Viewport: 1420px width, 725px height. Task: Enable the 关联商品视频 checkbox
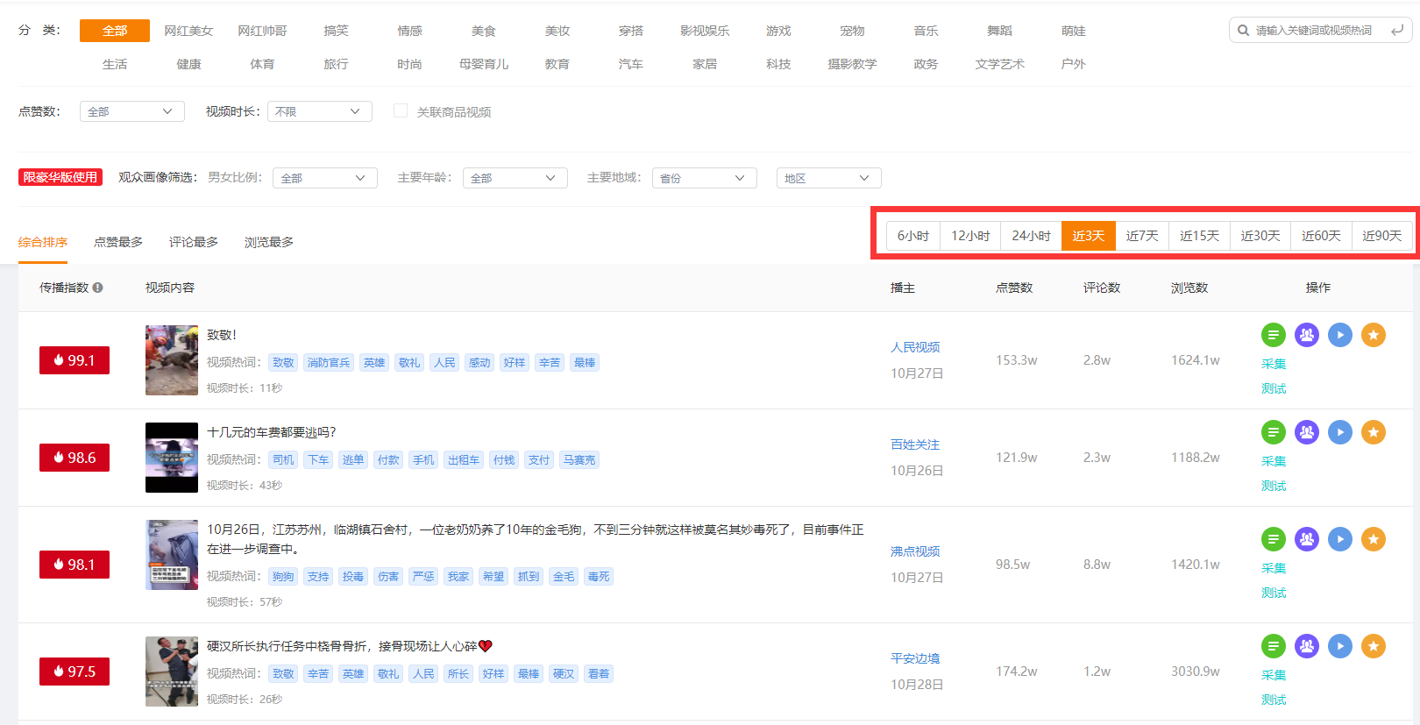coord(401,111)
